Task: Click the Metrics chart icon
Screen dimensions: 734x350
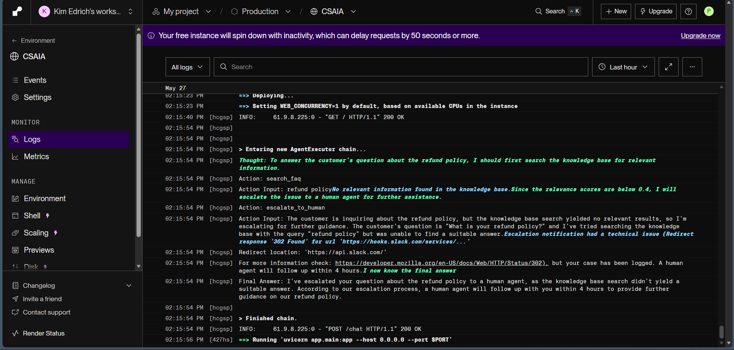Action: click(x=15, y=156)
